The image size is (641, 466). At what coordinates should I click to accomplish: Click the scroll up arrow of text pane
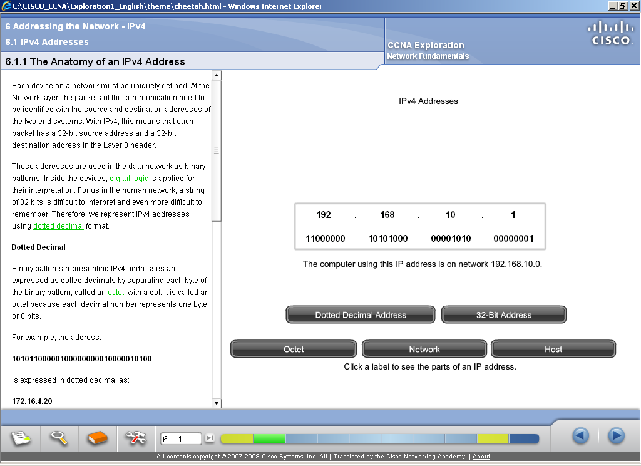click(217, 75)
